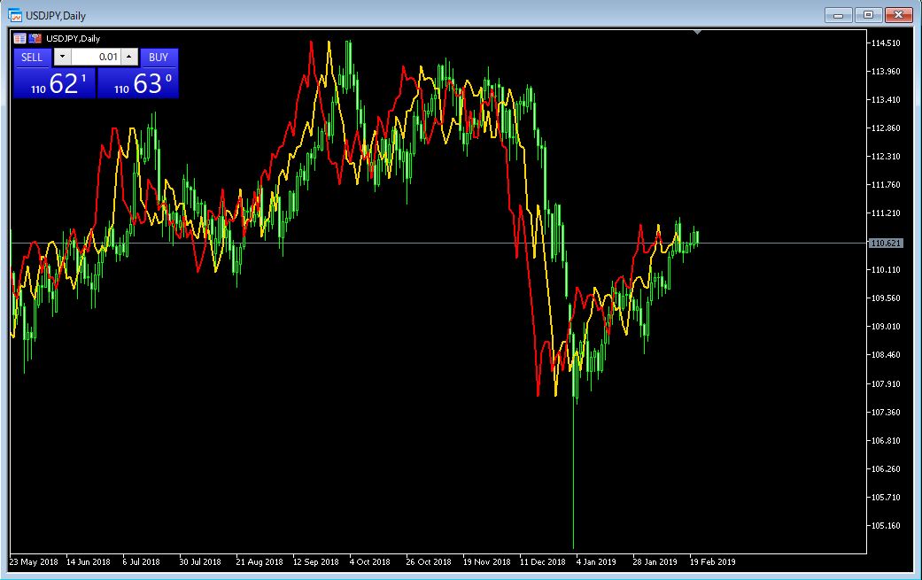This screenshot has width=922, height=580.
Task: Click the 19 Feb 2019 date label
Action: point(713,561)
